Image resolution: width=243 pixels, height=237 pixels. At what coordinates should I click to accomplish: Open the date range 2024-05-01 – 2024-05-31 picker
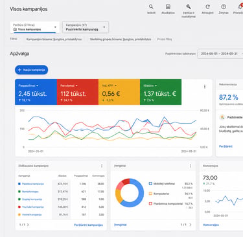(220, 54)
